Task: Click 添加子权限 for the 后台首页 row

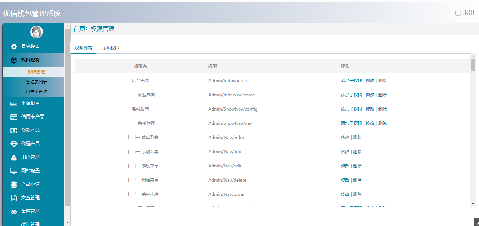Action: click(x=351, y=81)
